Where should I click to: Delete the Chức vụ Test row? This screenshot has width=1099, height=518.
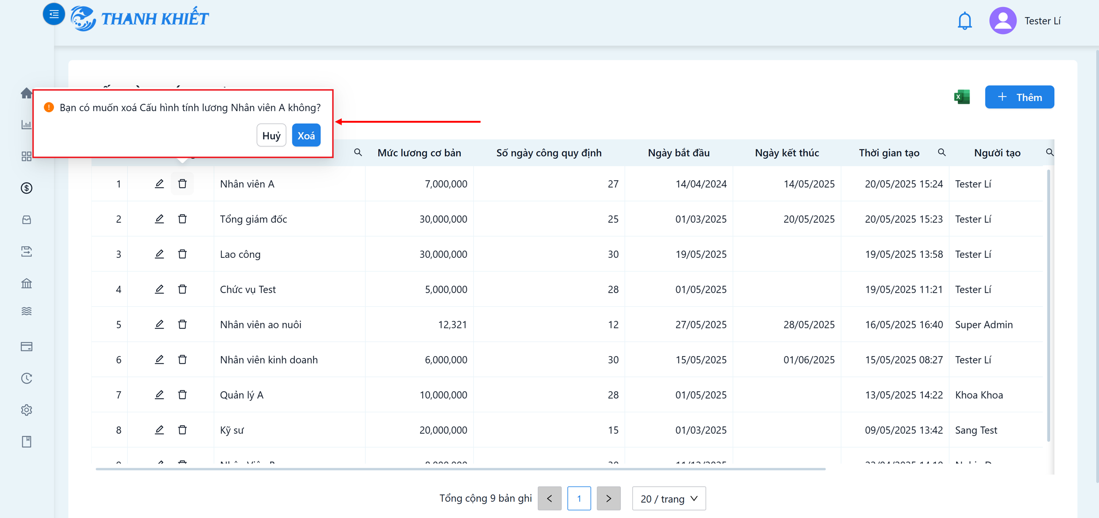[x=183, y=289]
